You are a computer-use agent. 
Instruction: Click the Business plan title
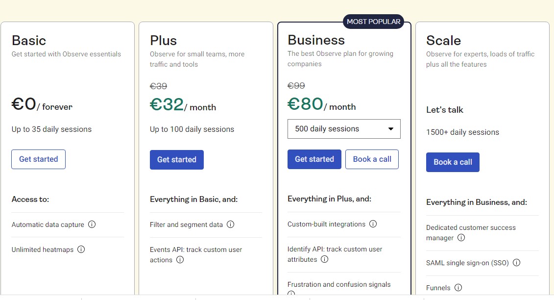point(316,40)
